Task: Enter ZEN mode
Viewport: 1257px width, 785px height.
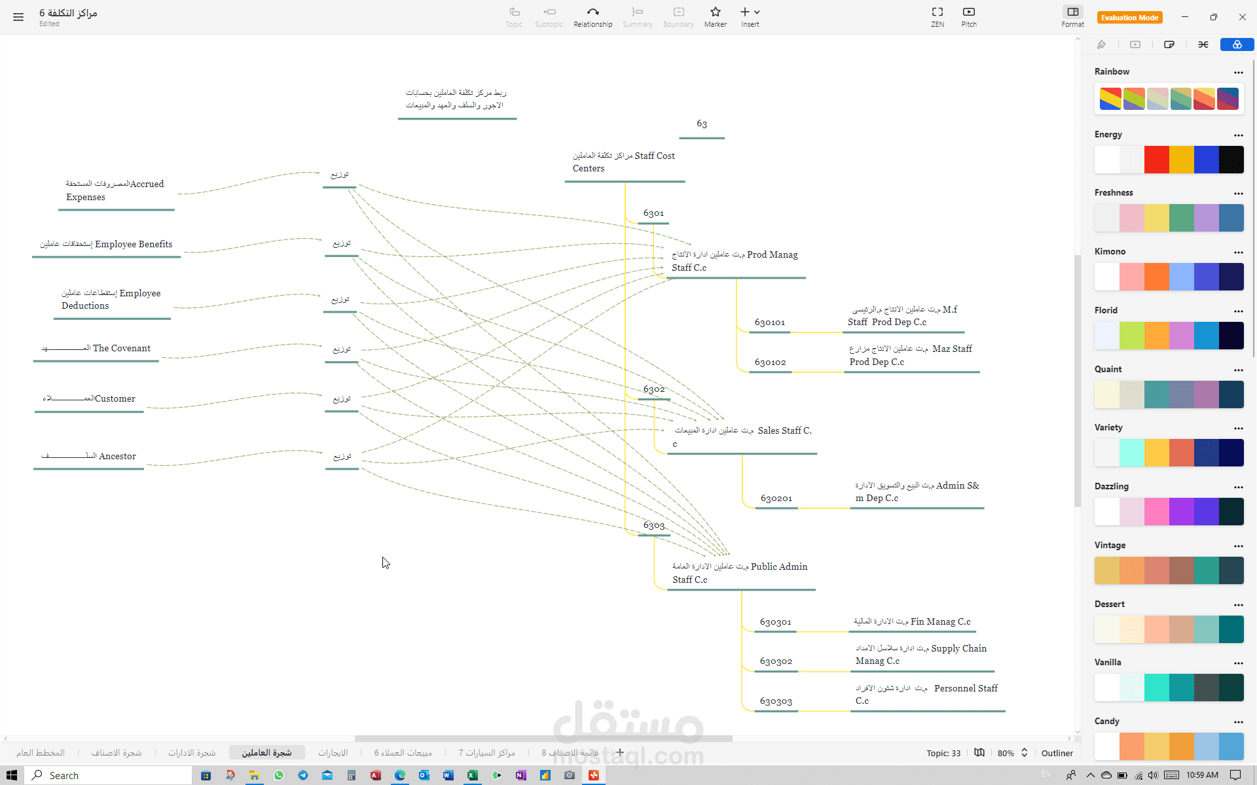Action: (938, 17)
